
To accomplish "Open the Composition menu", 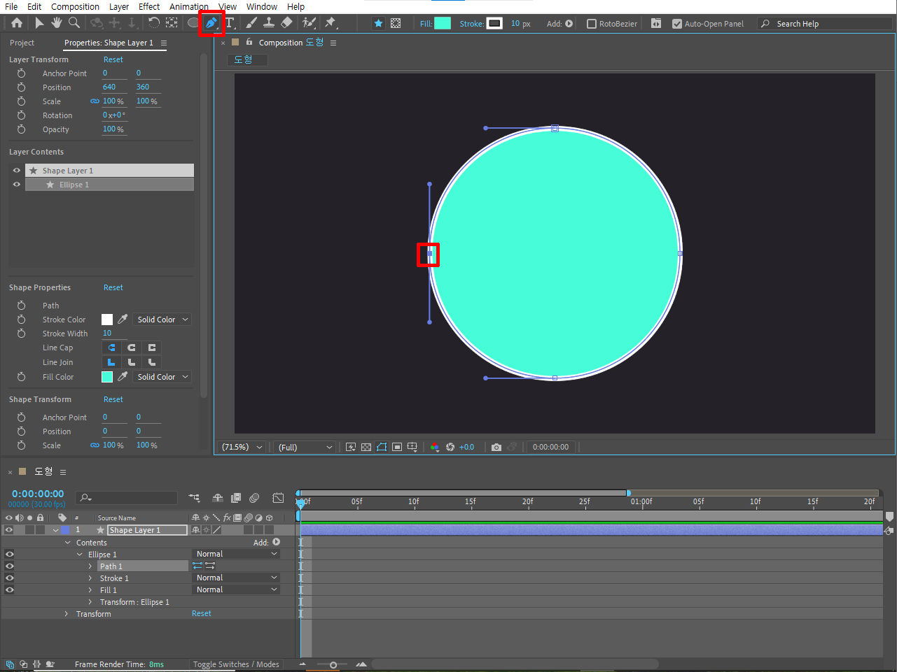I will tap(75, 6).
